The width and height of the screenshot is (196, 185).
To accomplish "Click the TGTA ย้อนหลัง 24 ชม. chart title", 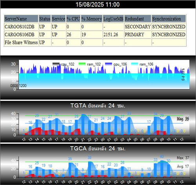I will pyautogui.click(x=98, y=106).
